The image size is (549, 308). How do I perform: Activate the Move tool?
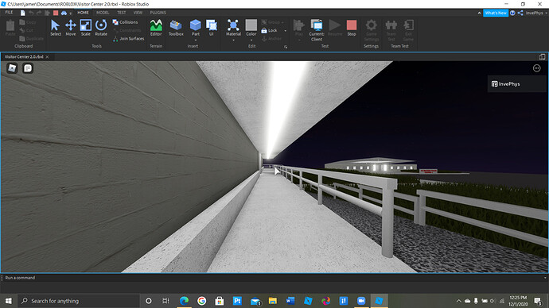point(70,28)
